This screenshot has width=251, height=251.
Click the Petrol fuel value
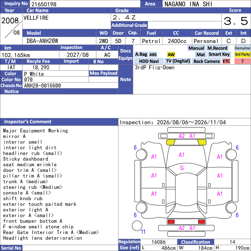pyautogui.click(x=151, y=41)
